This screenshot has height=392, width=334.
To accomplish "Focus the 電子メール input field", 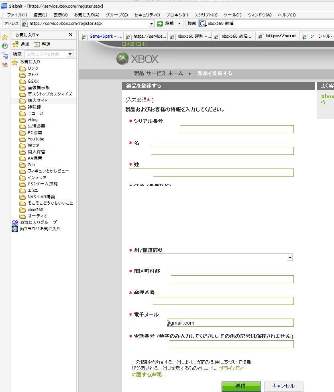I will (230, 323).
